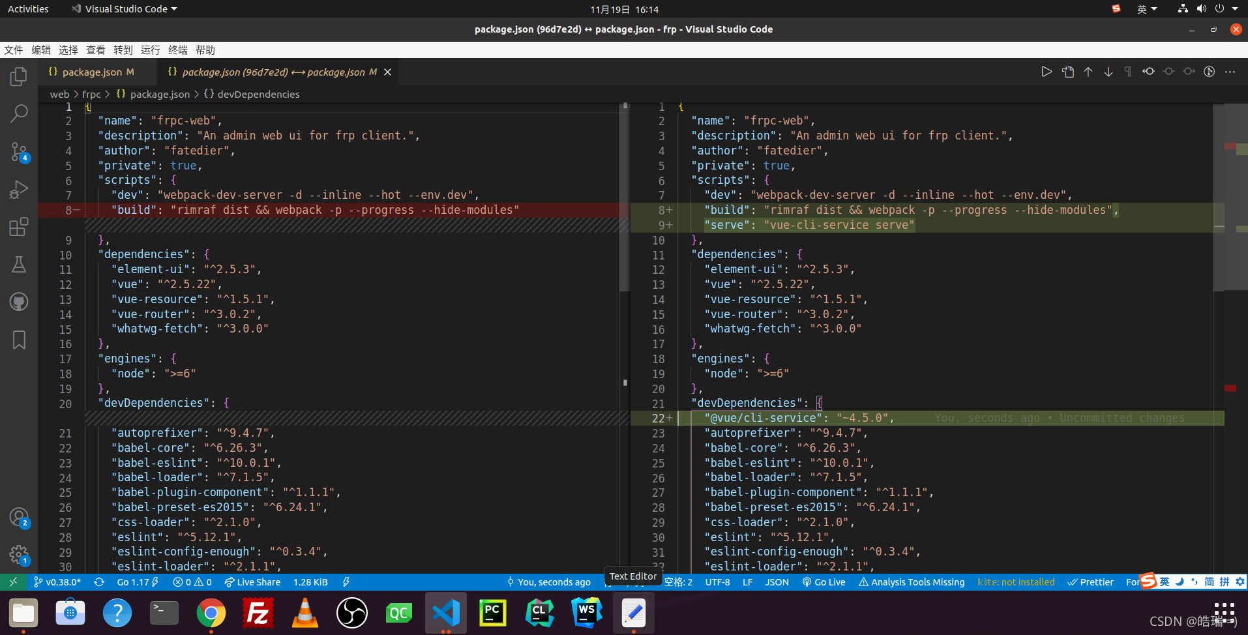This screenshot has height=635, width=1248.
Task: Close the package.json diff tab
Action: coord(387,72)
